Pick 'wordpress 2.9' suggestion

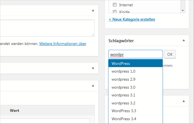click(x=135, y=79)
